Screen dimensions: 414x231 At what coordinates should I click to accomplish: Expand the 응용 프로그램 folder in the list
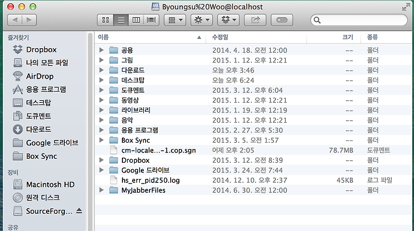click(x=101, y=130)
